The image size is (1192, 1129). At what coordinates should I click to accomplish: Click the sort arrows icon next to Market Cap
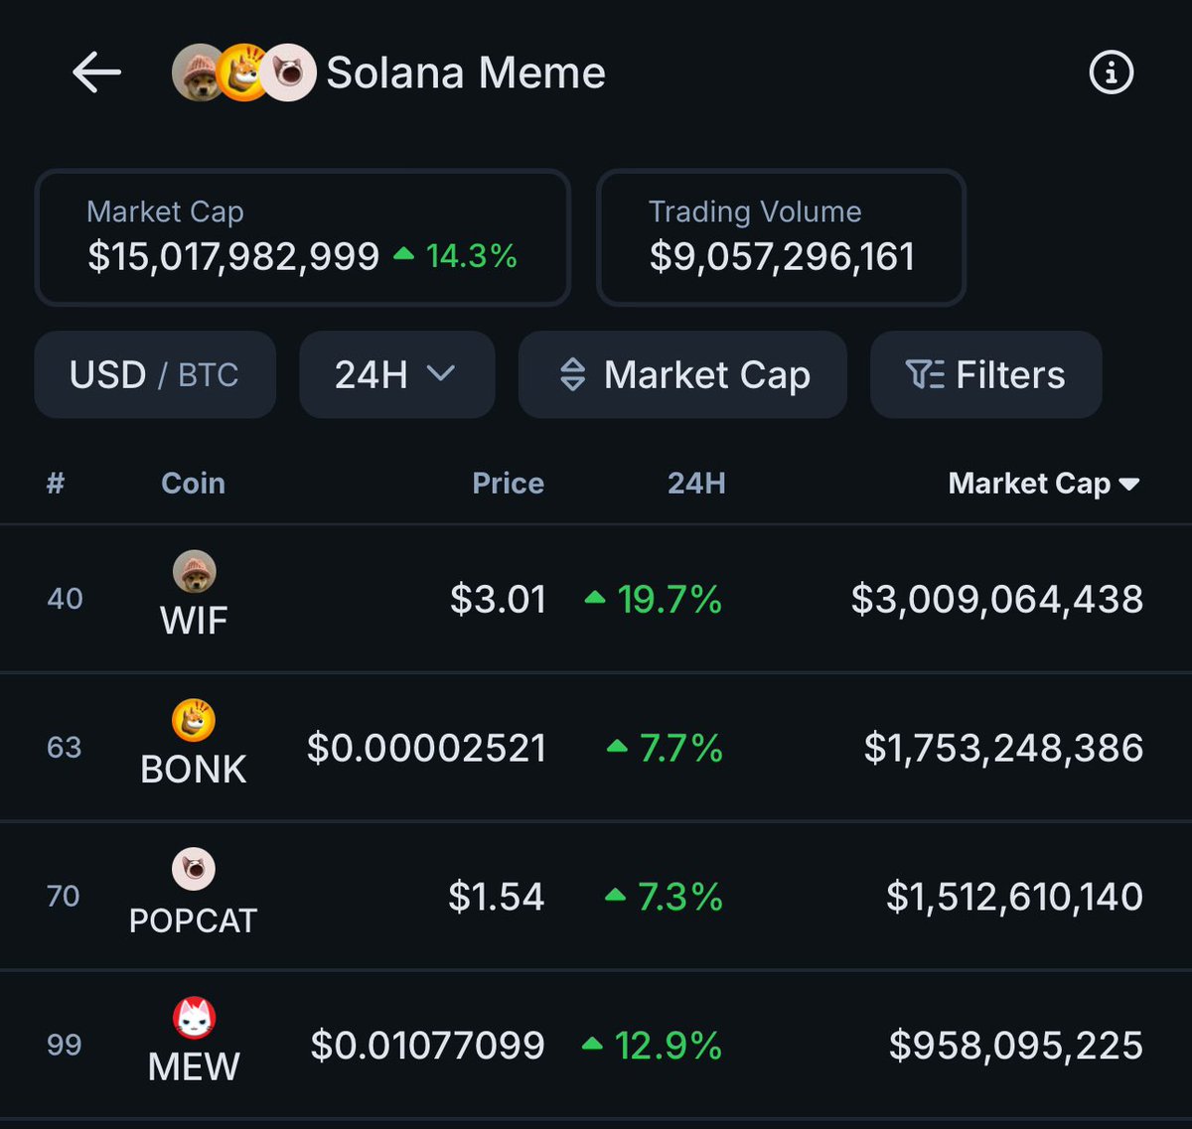pos(574,374)
